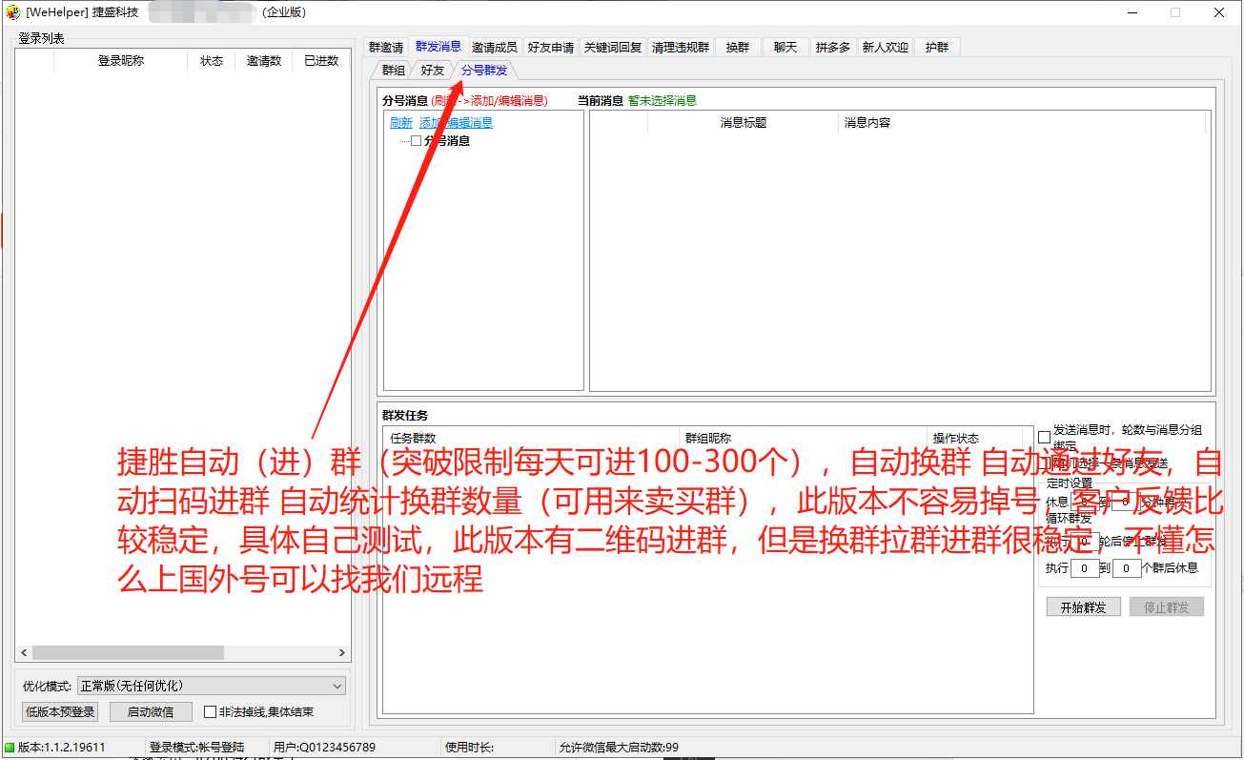勾选"分号消息"树节点复选框
1244x760 pixels.
point(415,140)
